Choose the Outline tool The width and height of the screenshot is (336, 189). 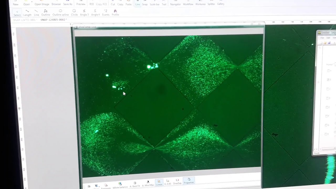coord(46,13)
